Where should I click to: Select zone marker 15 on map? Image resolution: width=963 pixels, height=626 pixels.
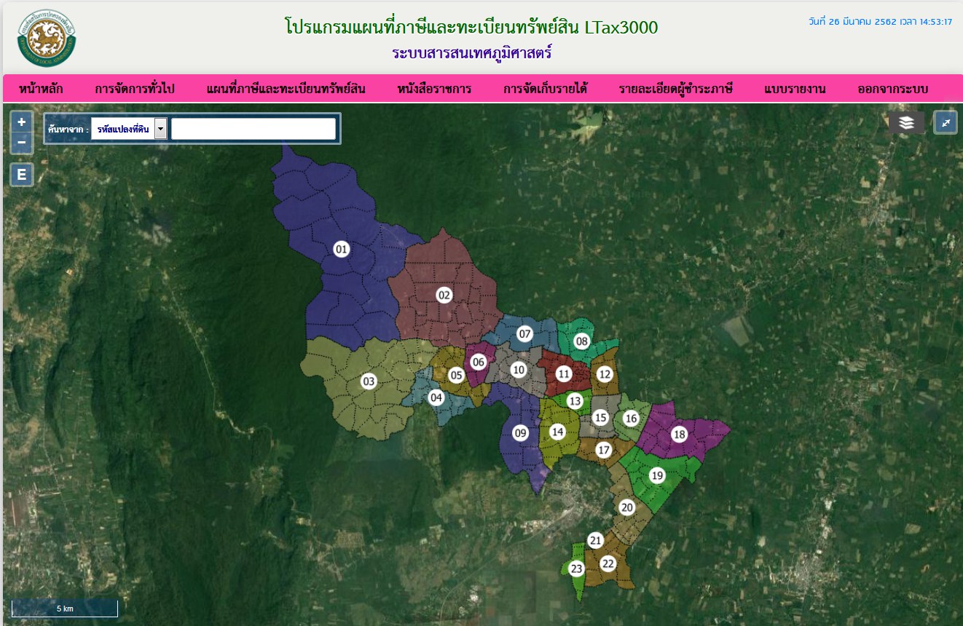click(x=600, y=418)
